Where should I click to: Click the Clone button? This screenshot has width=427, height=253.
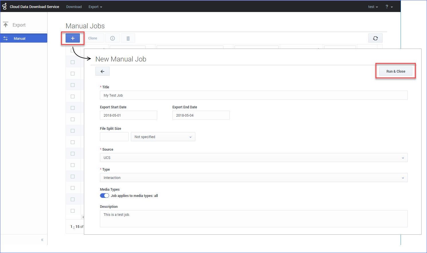[94, 38]
